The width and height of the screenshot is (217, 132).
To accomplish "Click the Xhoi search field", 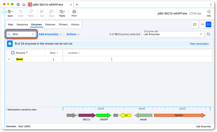I will click(21, 34).
